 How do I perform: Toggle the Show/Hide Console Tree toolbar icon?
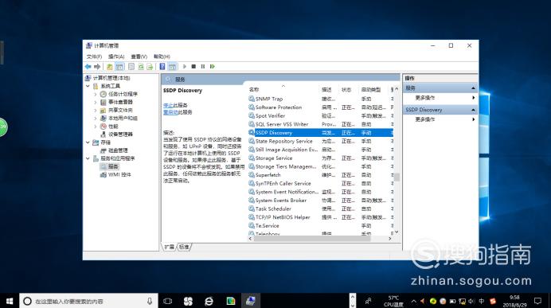click(119, 66)
